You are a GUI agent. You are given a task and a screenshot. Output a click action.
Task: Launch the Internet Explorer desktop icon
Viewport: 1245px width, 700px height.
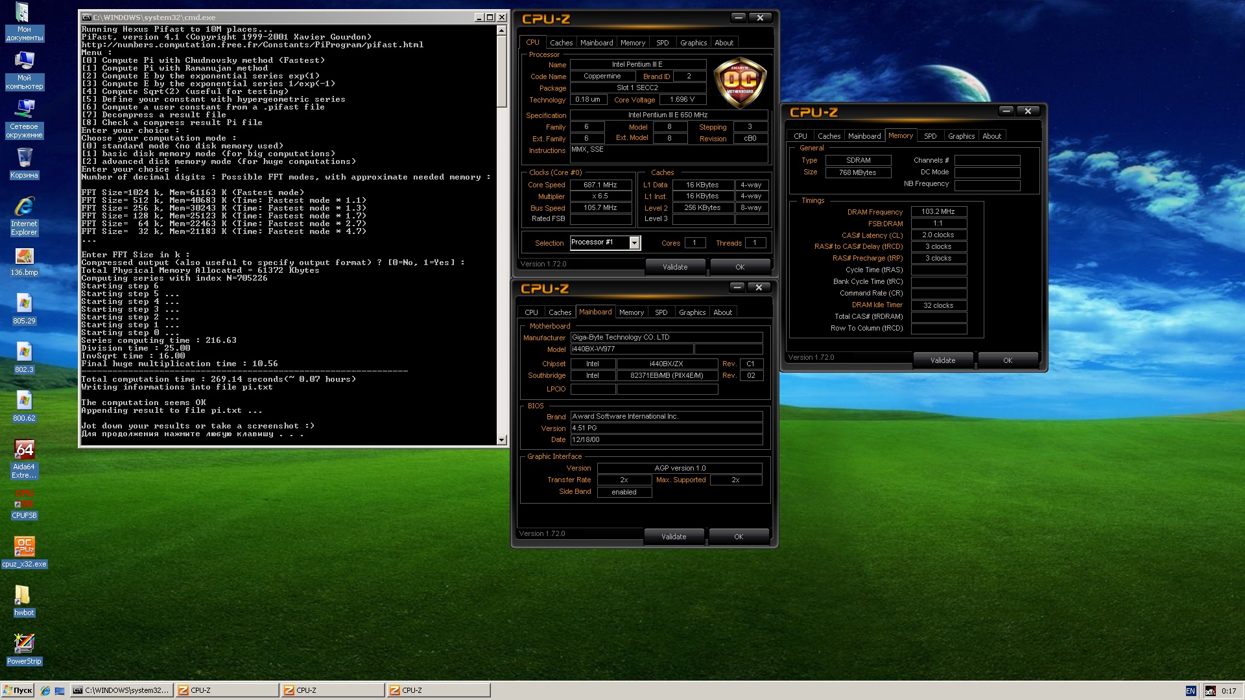pyautogui.click(x=24, y=216)
